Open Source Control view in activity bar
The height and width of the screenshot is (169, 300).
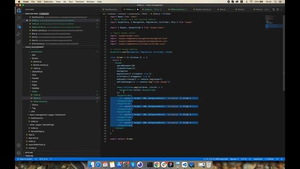click(19, 26)
